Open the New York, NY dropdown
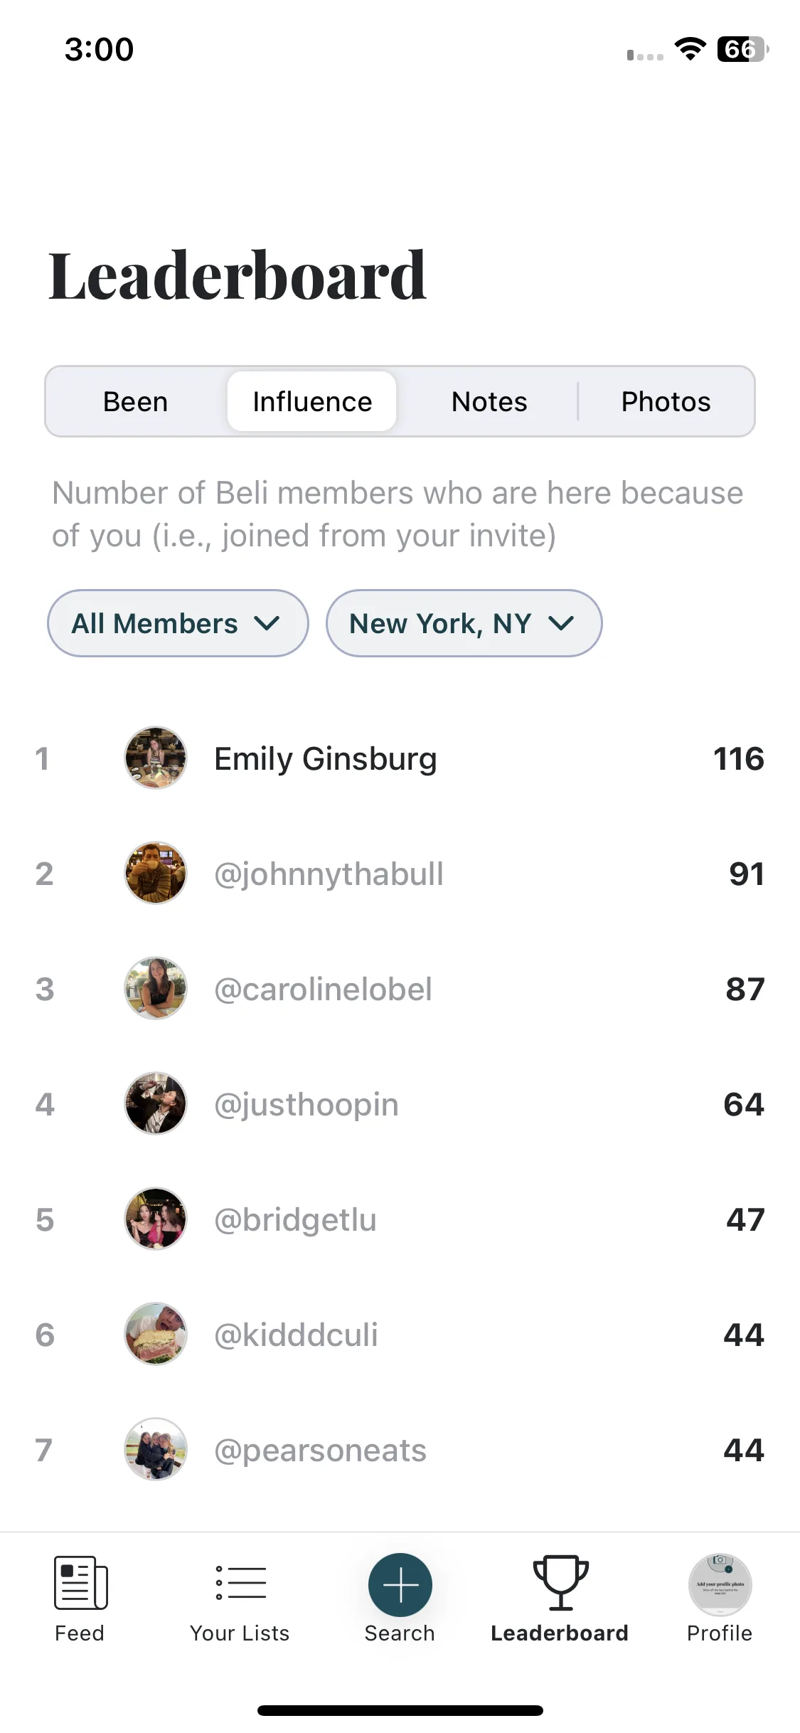This screenshot has width=800, height=1733. click(x=464, y=623)
